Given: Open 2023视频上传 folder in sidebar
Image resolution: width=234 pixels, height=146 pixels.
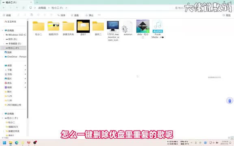Looking at the screenshot, I should click(x=13, y=105).
